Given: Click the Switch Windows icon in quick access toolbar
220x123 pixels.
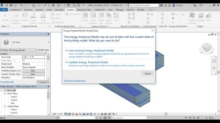Looking at the screenshot, I should tap(78, 5).
